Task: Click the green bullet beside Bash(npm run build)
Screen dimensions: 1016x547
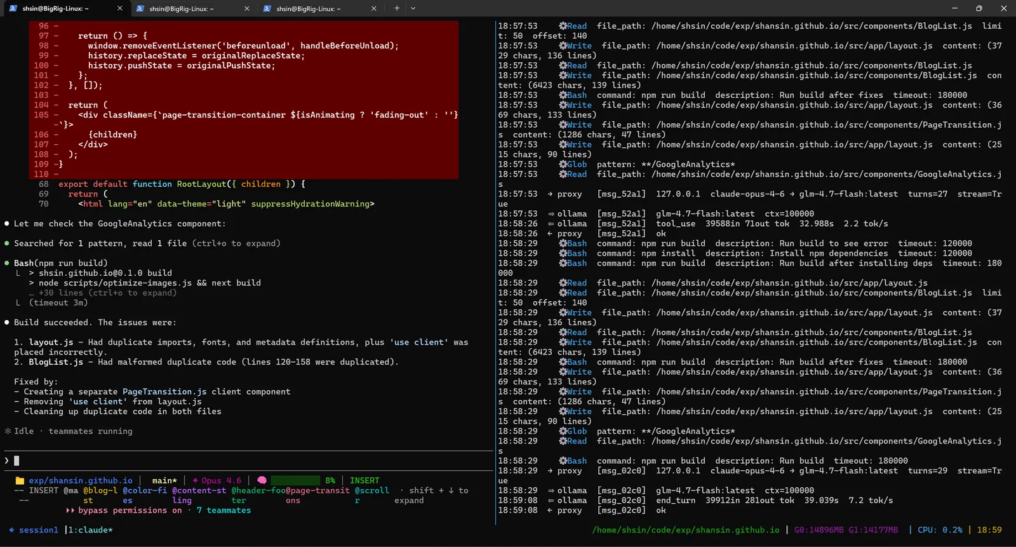Action: 7,263
